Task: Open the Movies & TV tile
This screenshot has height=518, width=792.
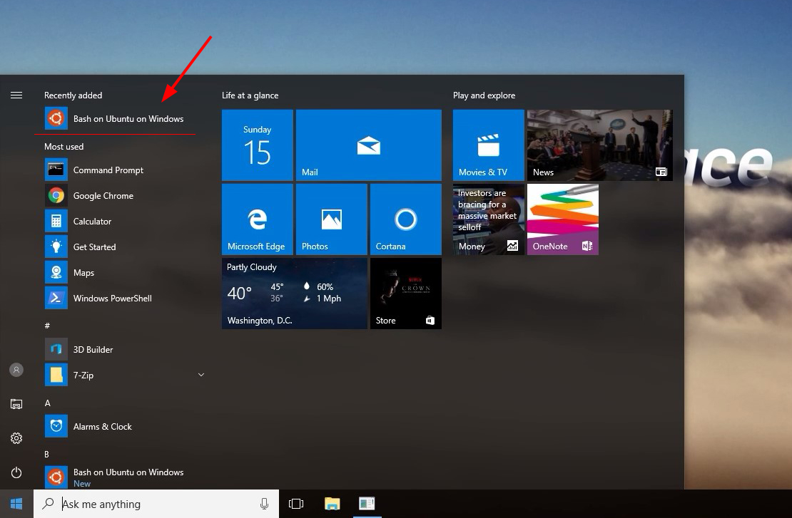Action: click(489, 145)
